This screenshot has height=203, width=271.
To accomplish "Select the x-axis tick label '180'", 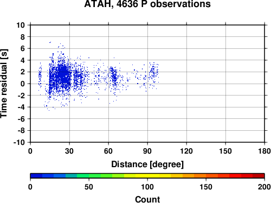I will tap(264, 151).
